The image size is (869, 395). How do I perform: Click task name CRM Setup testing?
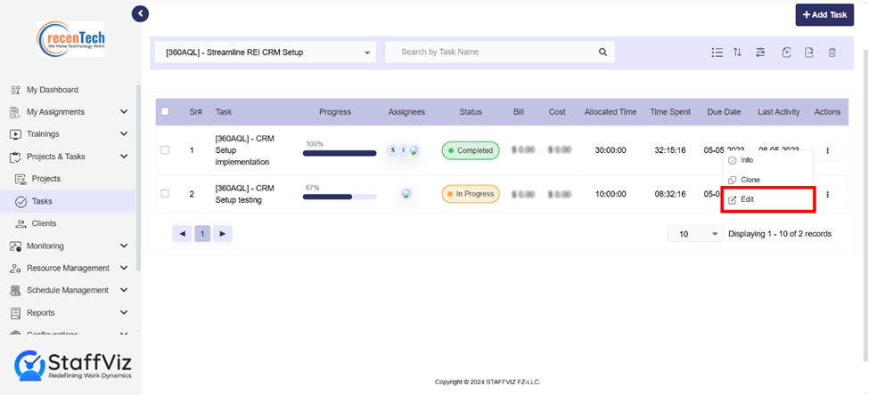pyautogui.click(x=244, y=194)
